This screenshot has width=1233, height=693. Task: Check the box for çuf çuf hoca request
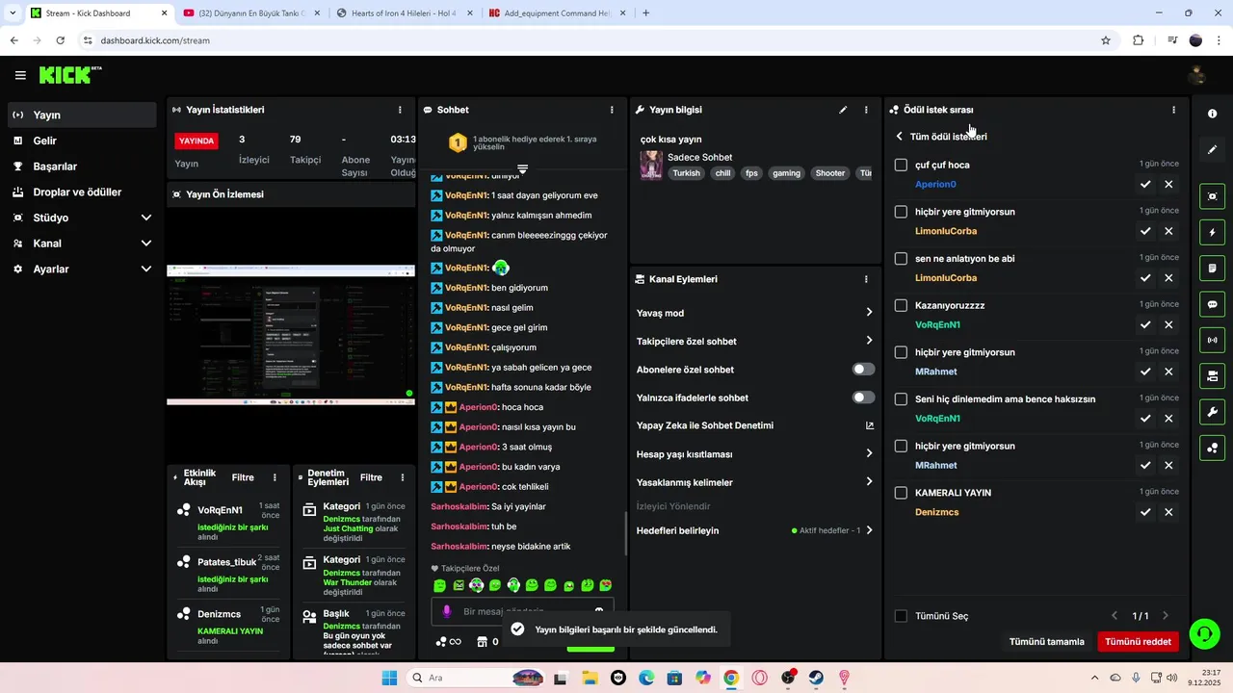click(901, 165)
